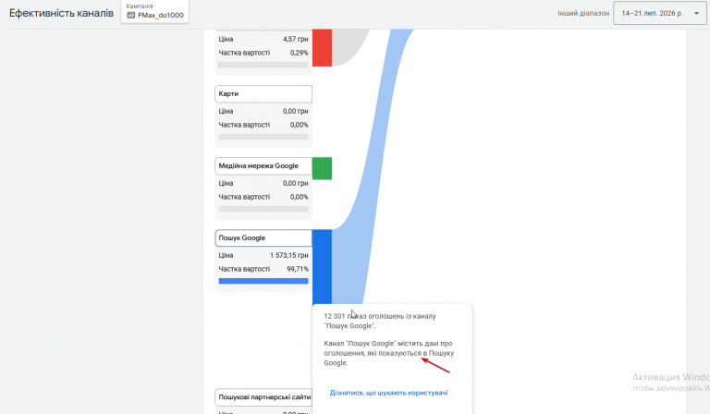Click Частка вартості label under Медійна мережа Google
Screen dimensions: 710x414
click(x=244, y=197)
